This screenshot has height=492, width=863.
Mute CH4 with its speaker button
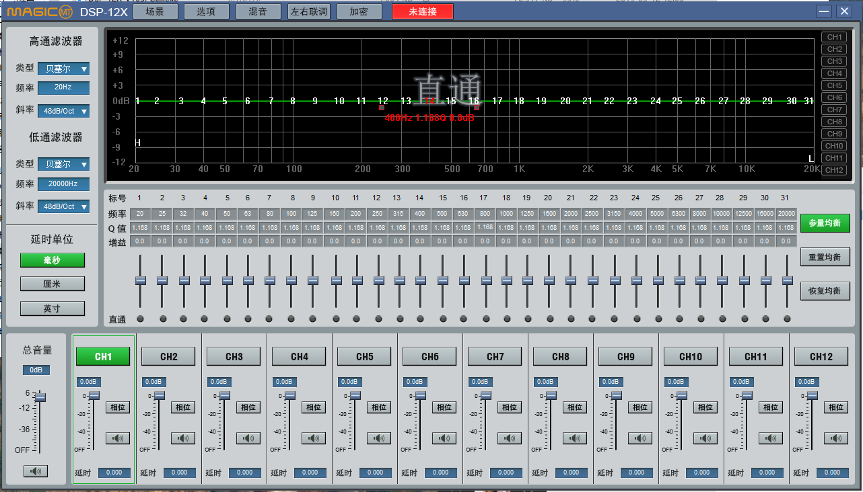[314, 438]
